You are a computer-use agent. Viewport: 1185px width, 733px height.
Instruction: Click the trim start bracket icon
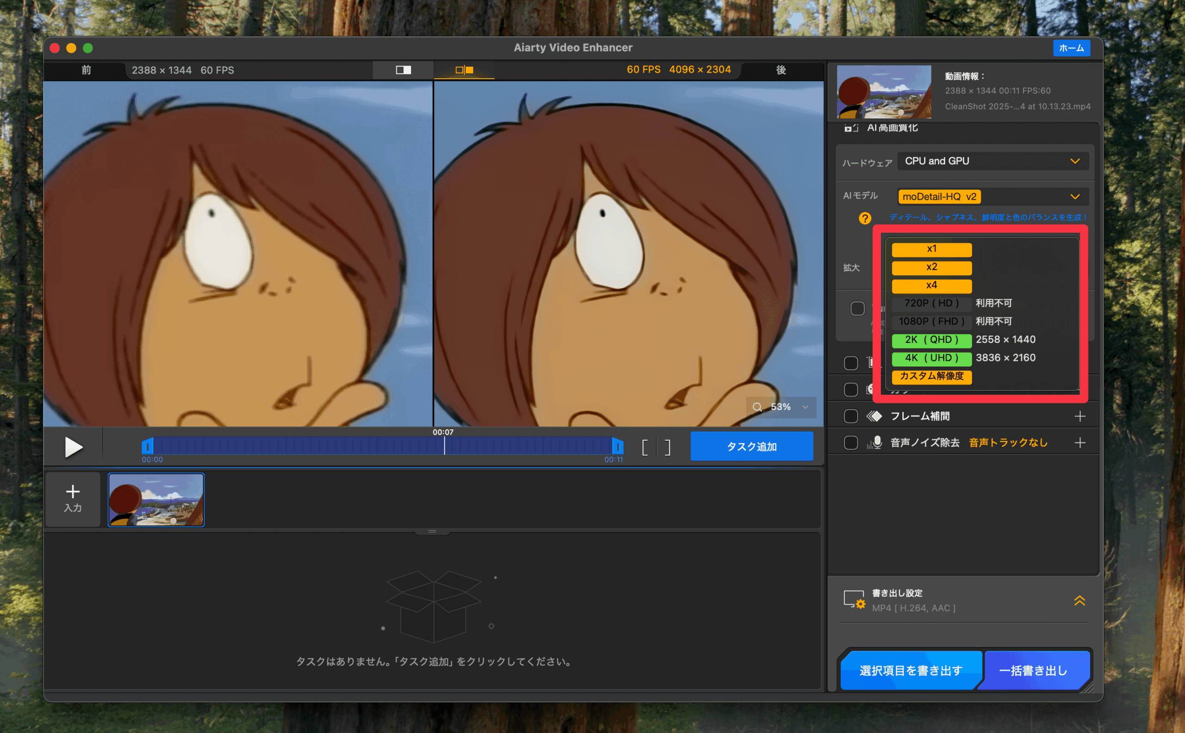(645, 447)
